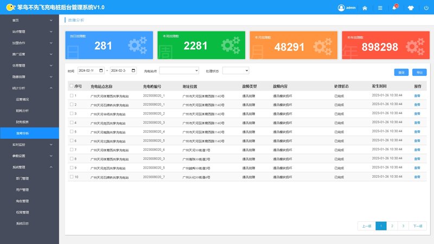Click the admin user avatar icon
This screenshot has height=244, width=434.
click(x=341, y=8)
